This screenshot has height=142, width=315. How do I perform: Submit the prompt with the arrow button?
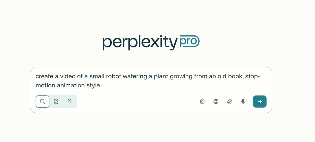260,102
